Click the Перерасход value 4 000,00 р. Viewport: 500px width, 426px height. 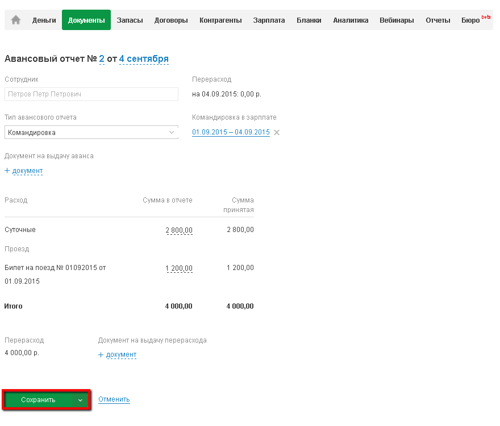[22, 353]
